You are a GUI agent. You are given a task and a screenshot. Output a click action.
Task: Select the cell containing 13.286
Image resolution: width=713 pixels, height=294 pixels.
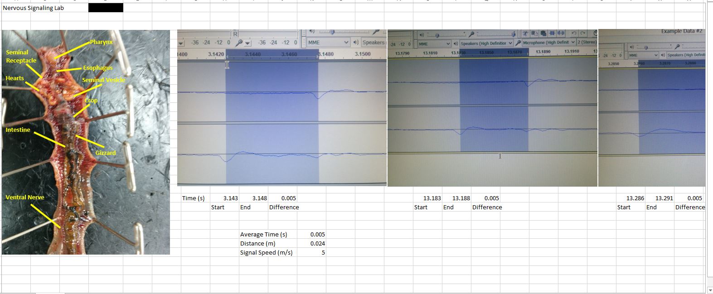tap(630, 198)
